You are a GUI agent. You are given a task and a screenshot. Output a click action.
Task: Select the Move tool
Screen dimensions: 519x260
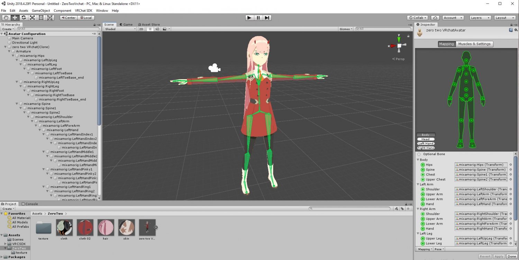(x=15, y=18)
